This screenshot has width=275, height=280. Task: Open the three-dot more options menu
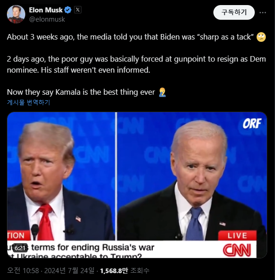[x=263, y=12]
